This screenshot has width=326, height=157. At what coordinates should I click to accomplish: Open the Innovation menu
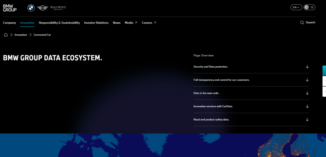click(x=27, y=23)
